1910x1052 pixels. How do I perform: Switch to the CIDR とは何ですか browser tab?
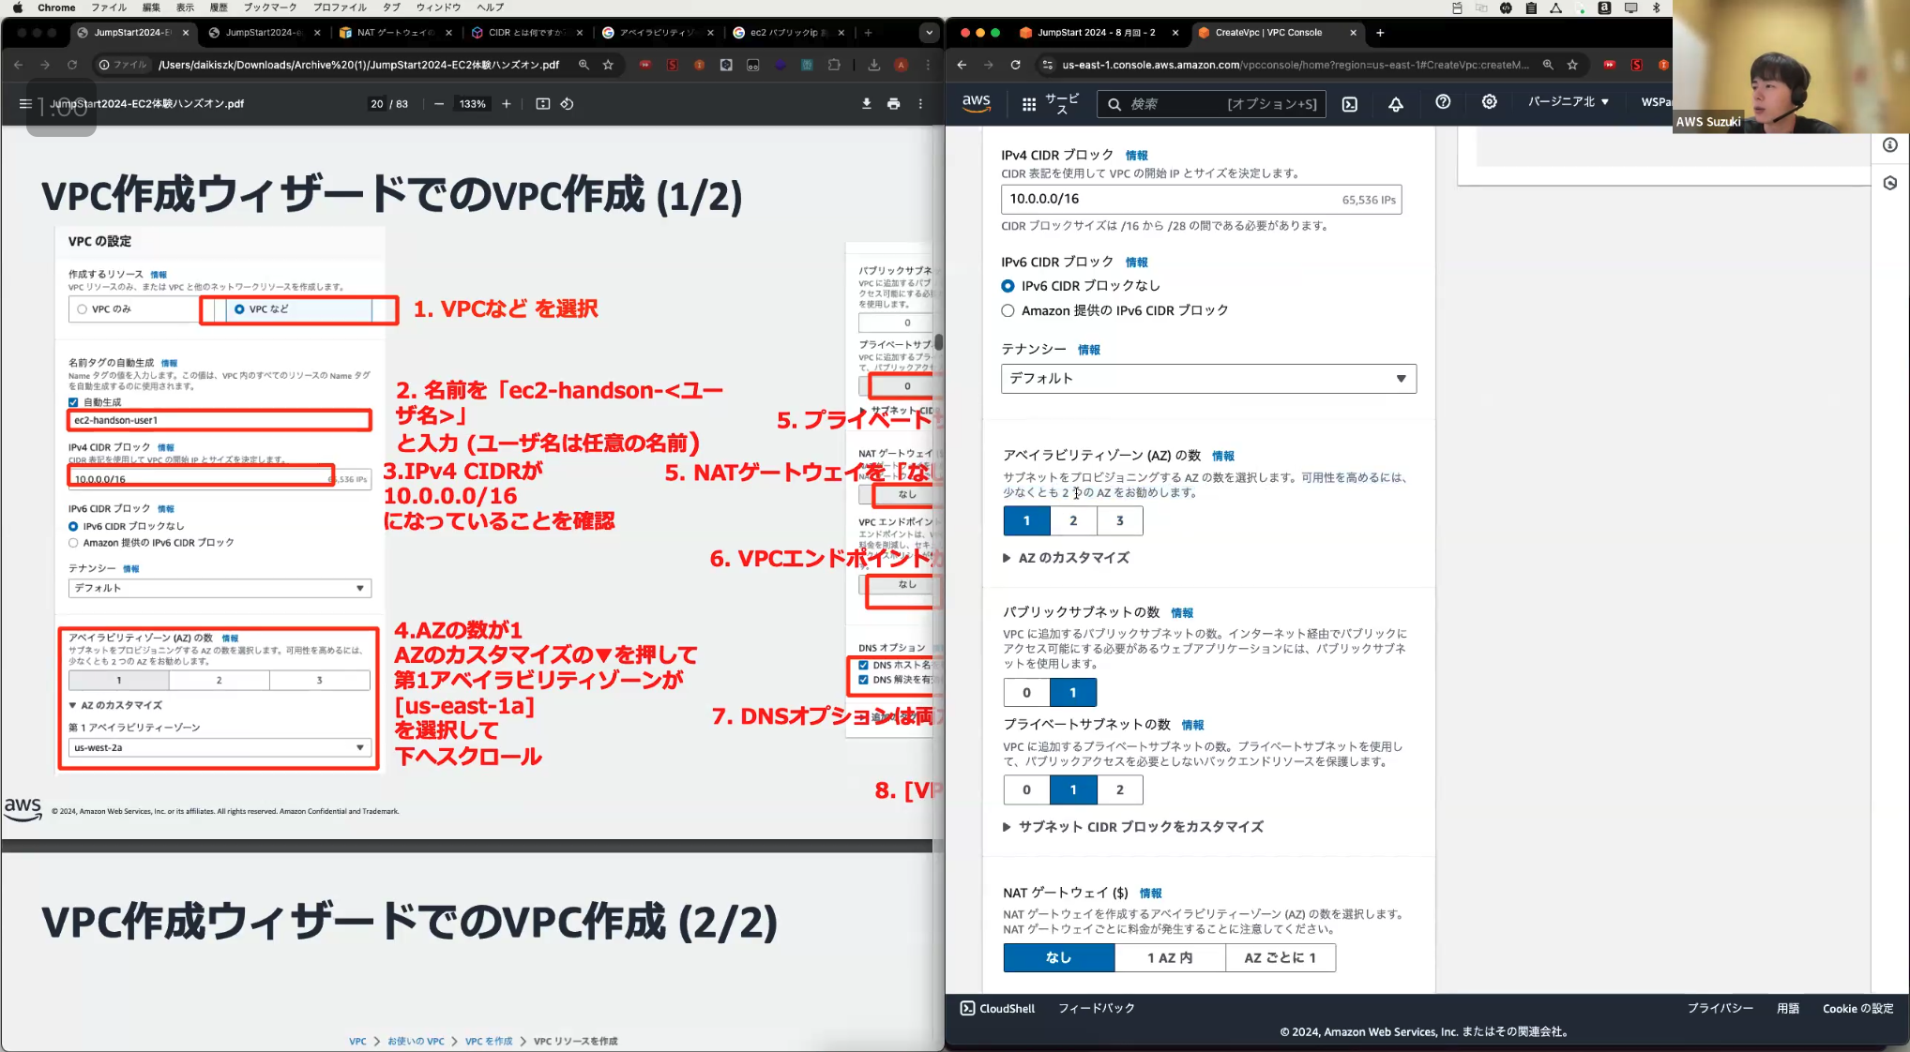[x=523, y=33]
